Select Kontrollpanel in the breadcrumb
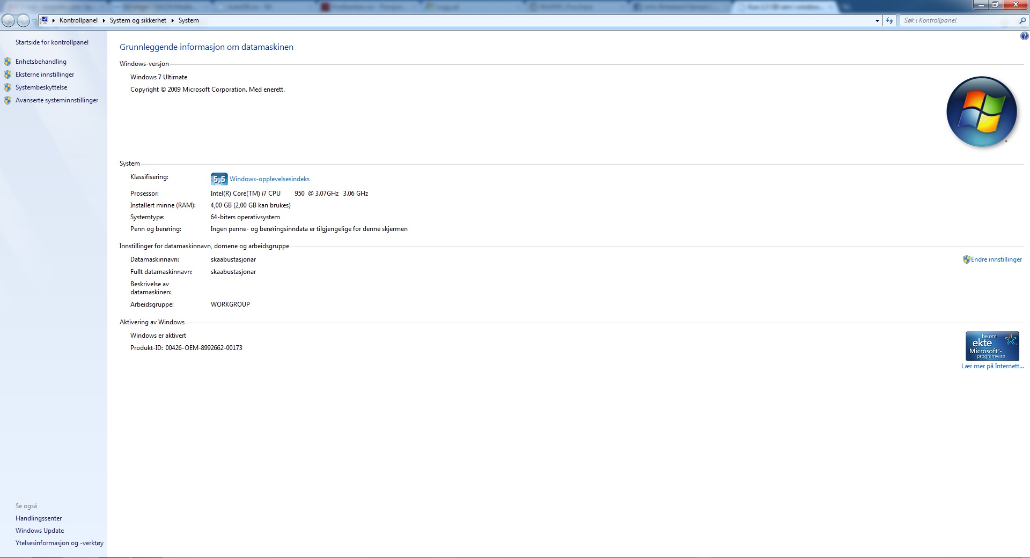Image resolution: width=1030 pixels, height=558 pixels. pos(78,20)
